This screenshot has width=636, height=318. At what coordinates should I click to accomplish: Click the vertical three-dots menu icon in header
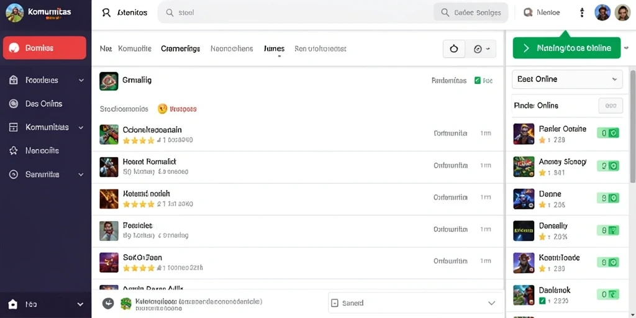tap(582, 12)
